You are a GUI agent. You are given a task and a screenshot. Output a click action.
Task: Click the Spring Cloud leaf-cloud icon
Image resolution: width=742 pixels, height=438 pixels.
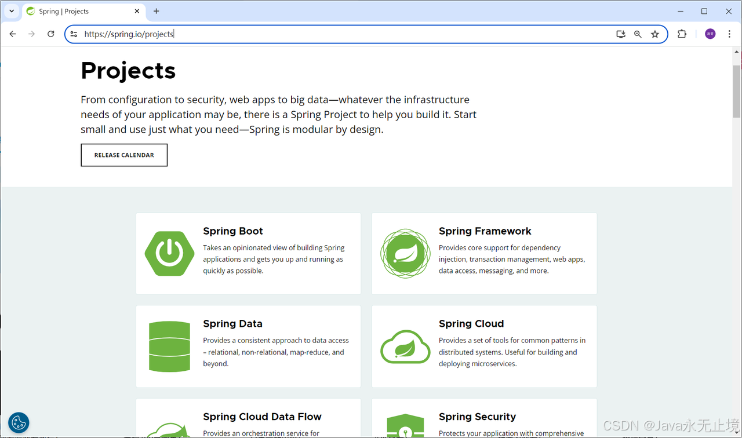pyautogui.click(x=405, y=346)
